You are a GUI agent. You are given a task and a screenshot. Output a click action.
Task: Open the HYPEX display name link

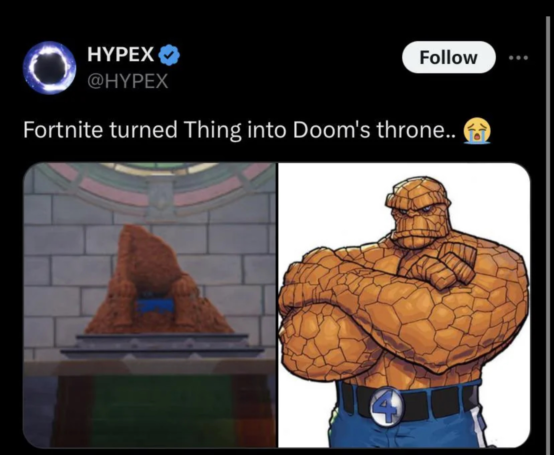(x=120, y=54)
